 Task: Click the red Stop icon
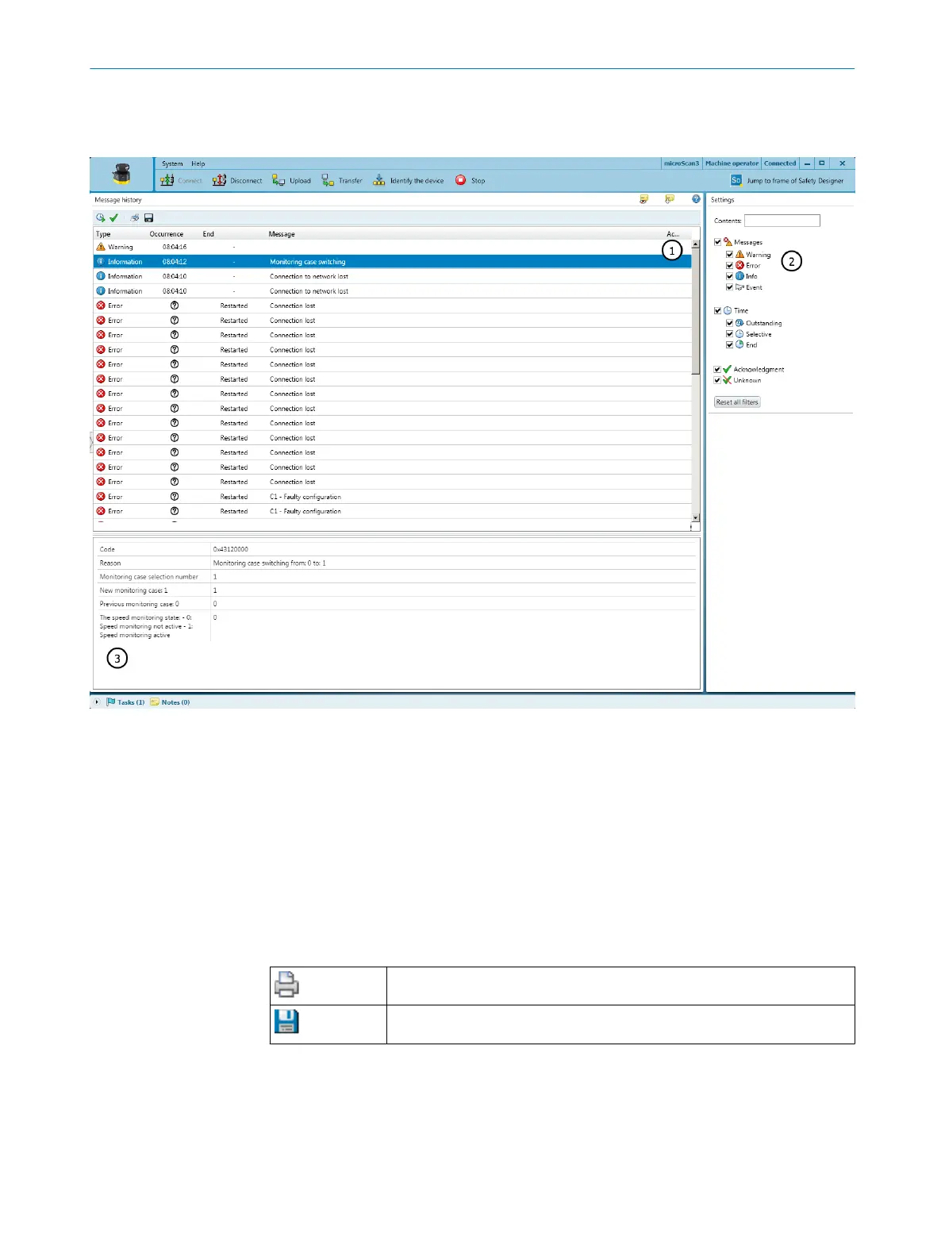pos(460,180)
